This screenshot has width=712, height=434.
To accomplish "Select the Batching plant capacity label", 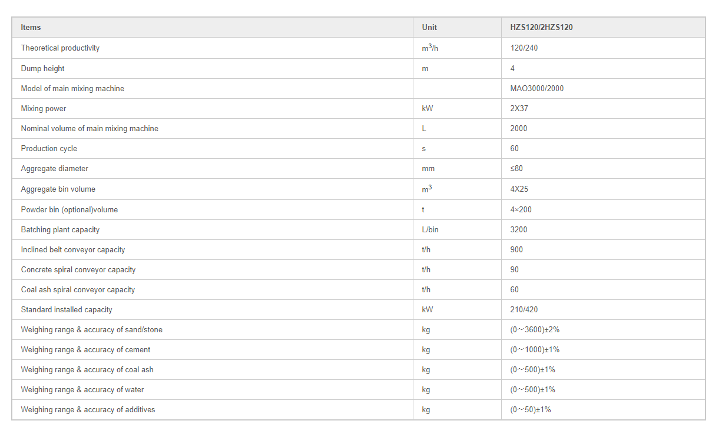I will 60,230.
